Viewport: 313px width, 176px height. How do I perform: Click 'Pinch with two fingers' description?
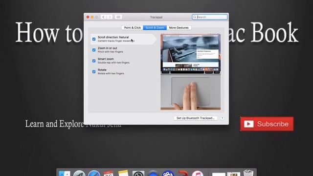tap(110, 52)
